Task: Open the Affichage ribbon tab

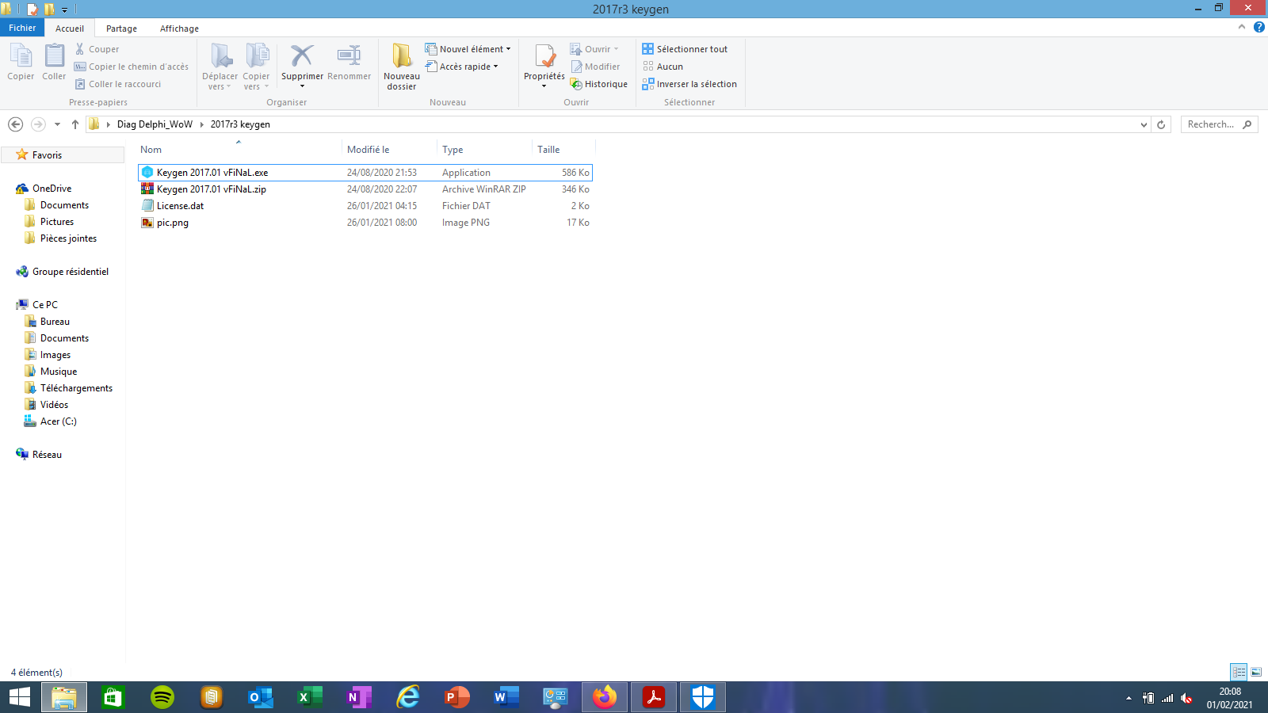Action: coord(179,29)
